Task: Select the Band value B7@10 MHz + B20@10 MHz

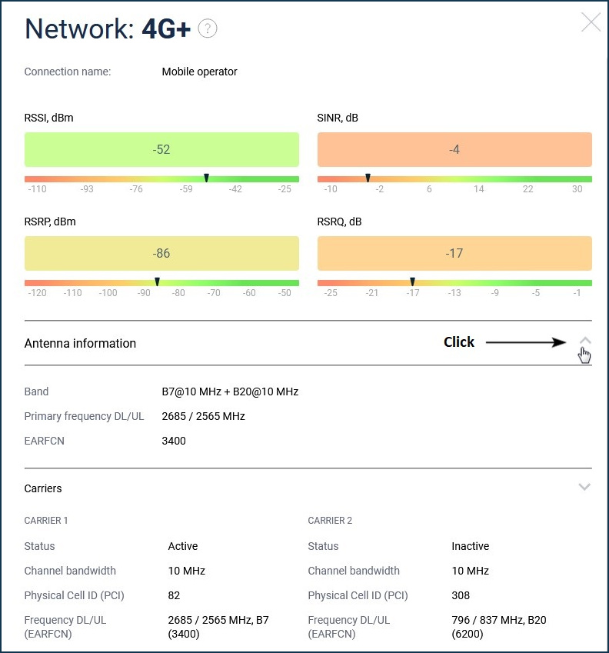Action: tap(230, 391)
